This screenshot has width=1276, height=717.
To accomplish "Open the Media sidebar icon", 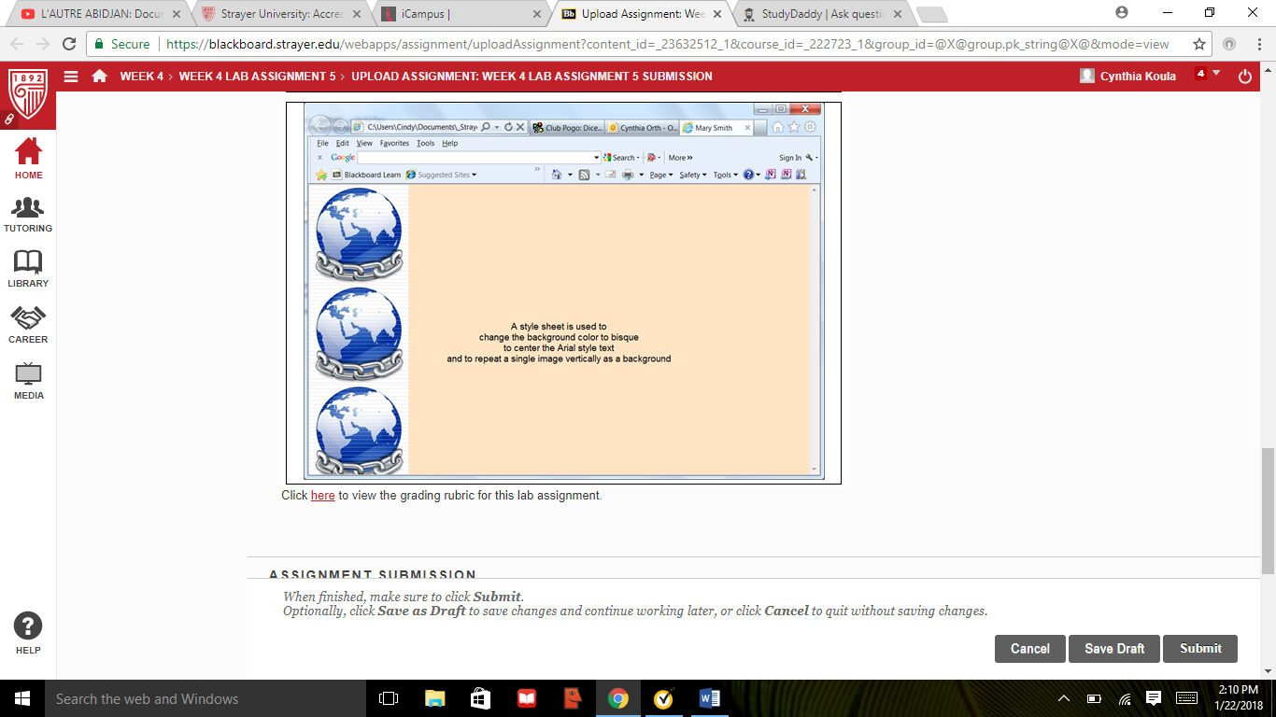I will [28, 378].
